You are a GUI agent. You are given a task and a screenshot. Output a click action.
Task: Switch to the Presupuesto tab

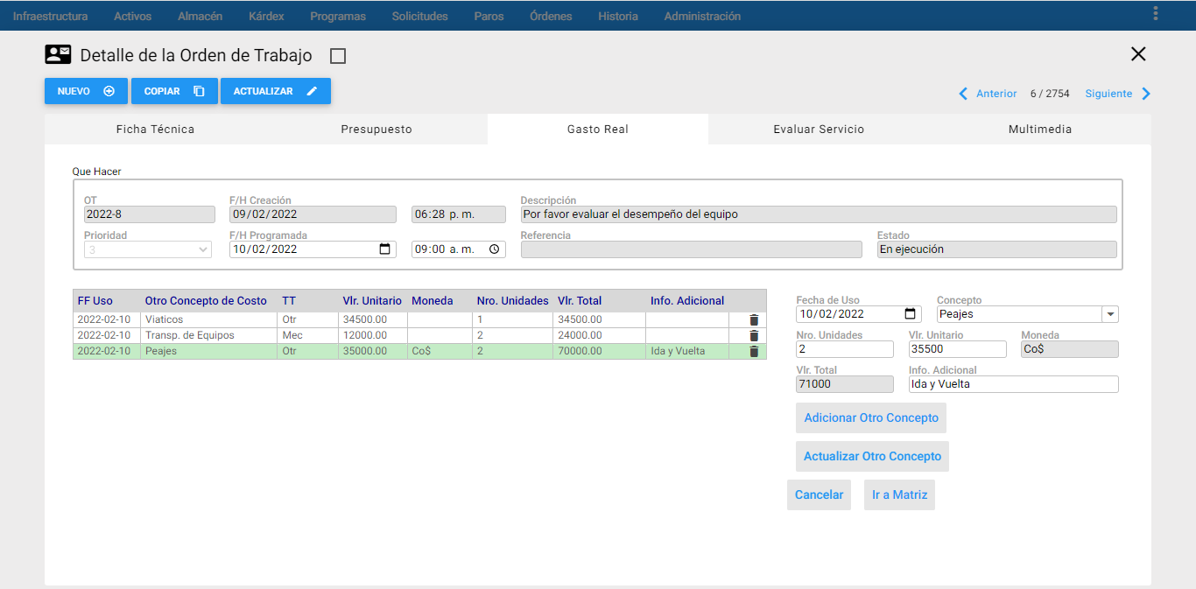[376, 129]
